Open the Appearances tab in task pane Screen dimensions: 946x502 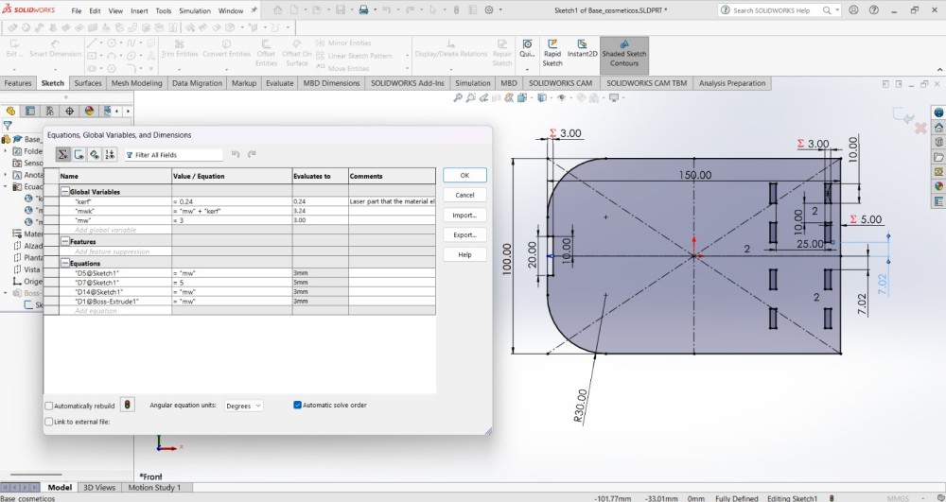(938, 185)
